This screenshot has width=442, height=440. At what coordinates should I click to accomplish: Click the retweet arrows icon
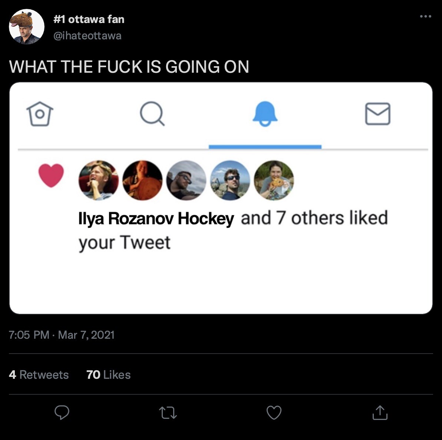point(168,413)
